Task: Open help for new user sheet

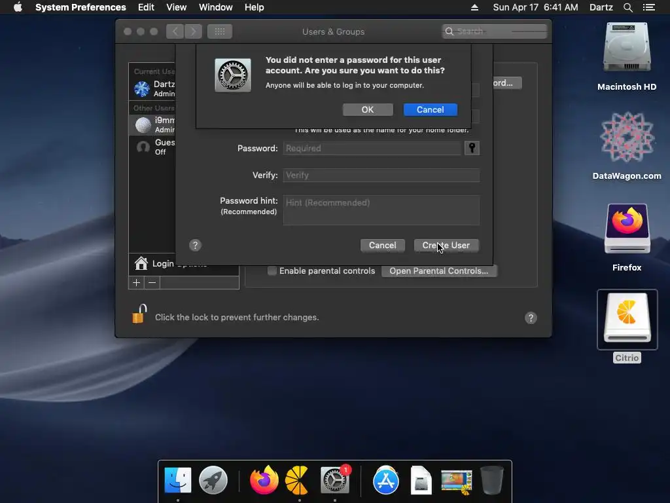Action: tap(195, 245)
